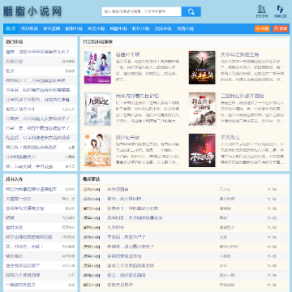Click the orange register button
The image size is (292, 292).
click(262, 28)
